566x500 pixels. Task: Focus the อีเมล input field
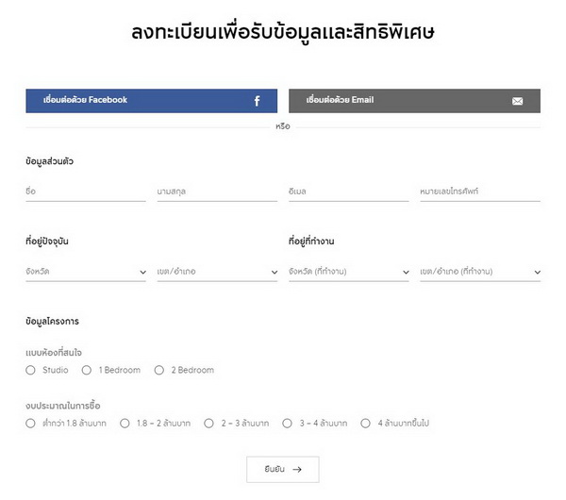tap(348, 192)
